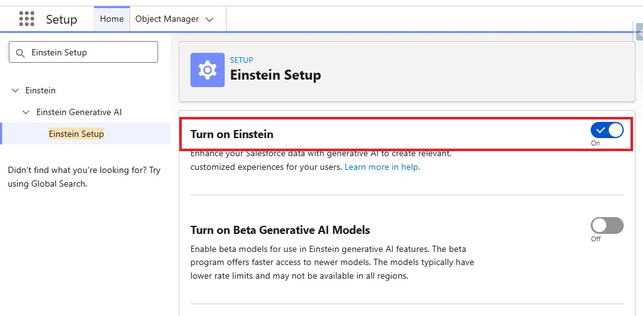The width and height of the screenshot is (643, 316).
Task: Click the Global Search hint text
Action: (84, 177)
